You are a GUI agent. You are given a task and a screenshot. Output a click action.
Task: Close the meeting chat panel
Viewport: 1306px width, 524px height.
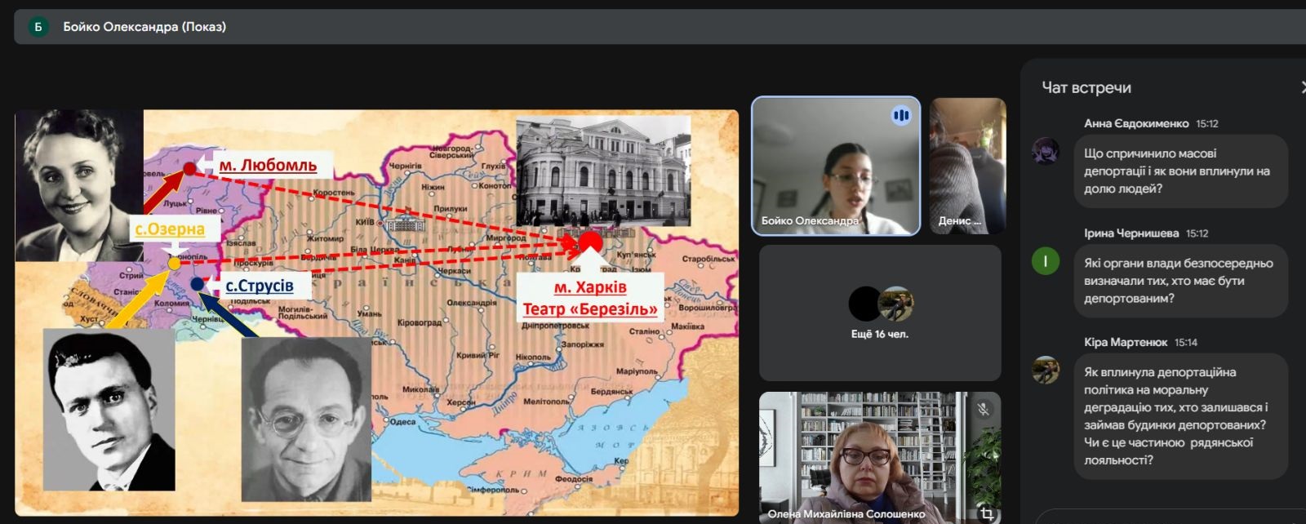(1303, 87)
